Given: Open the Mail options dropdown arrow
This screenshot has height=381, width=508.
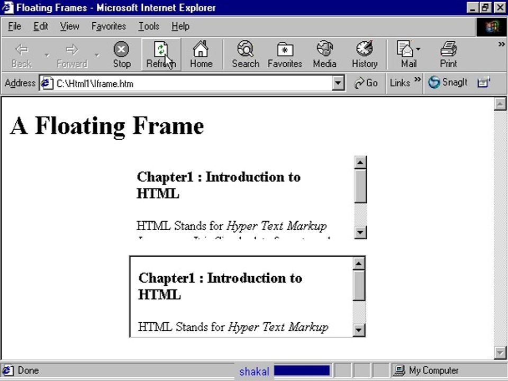Looking at the screenshot, I should [418, 49].
